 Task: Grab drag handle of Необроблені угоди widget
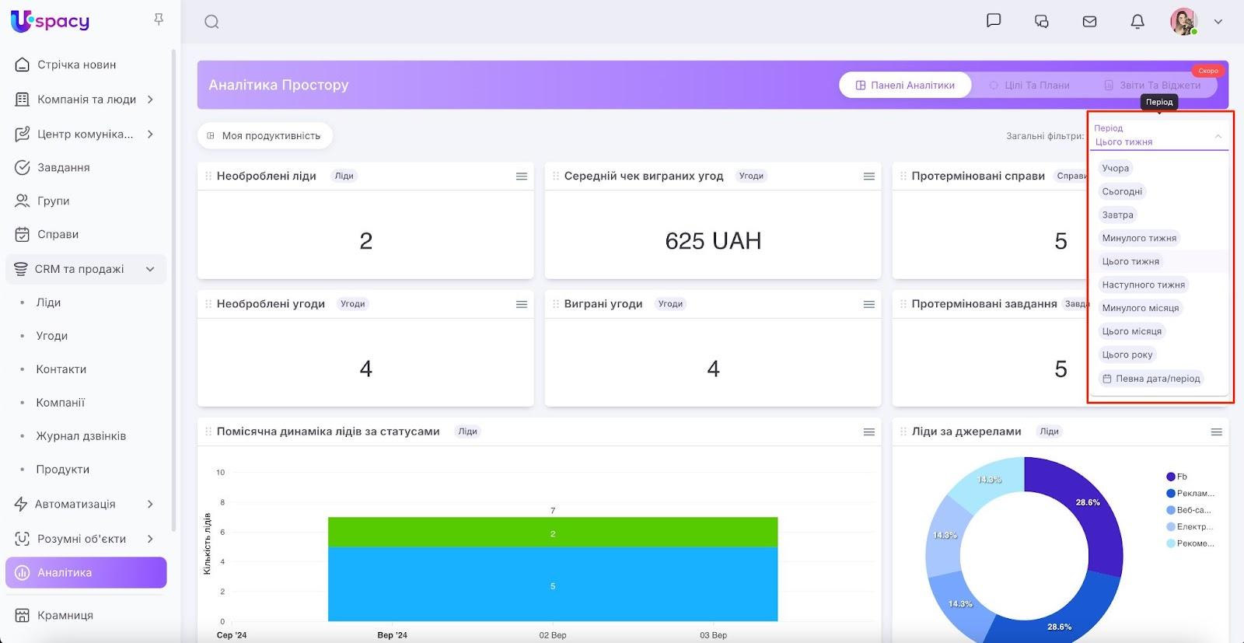pos(208,304)
